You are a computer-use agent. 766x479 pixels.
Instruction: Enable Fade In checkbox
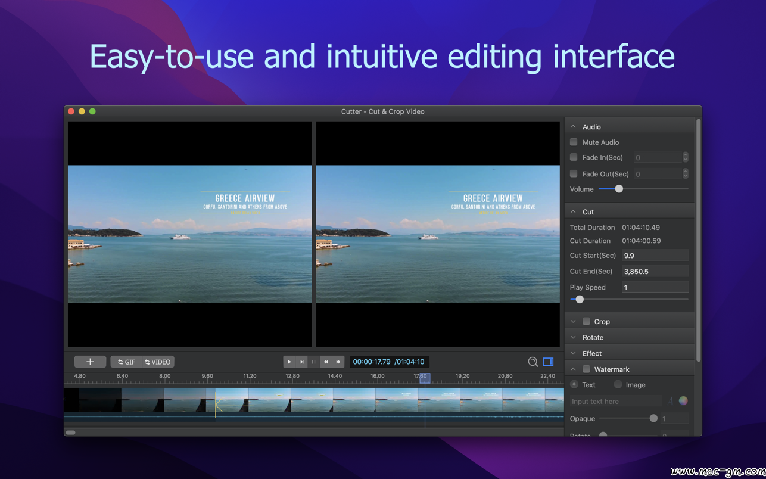(x=574, y=157)
